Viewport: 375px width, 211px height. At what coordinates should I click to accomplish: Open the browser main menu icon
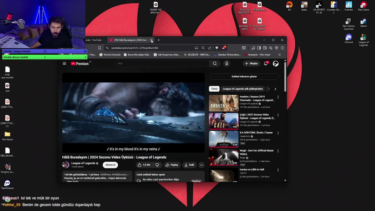click(282, 48)
